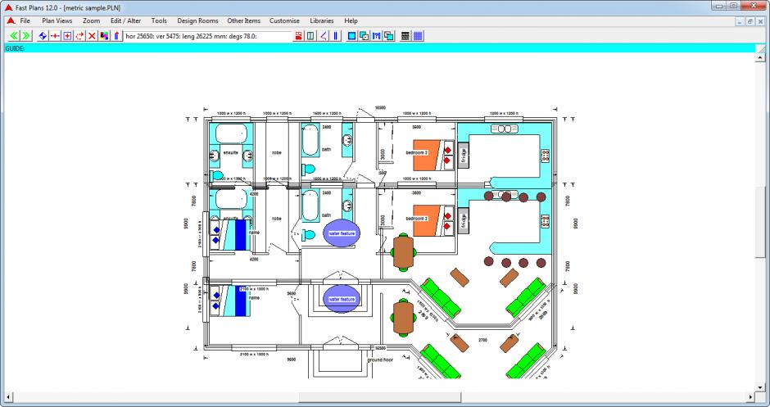Click the Customise menu item
The image size is (770, 407).
click(x=284, y=20)
